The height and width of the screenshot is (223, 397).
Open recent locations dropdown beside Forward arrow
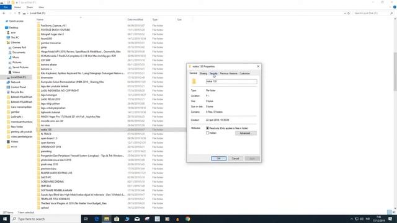coord(15,13)
